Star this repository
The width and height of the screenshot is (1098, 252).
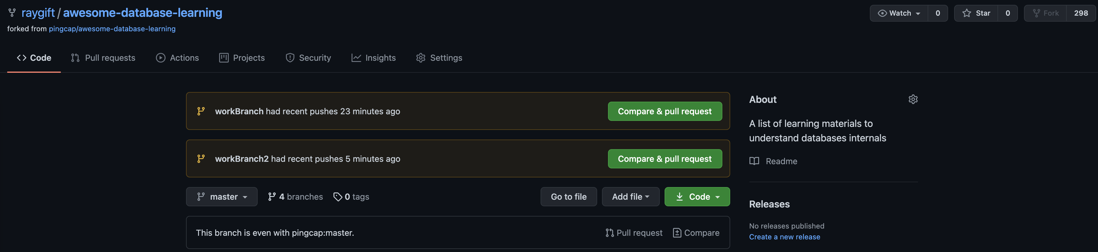pyautogui.click(x=976, y=13)
